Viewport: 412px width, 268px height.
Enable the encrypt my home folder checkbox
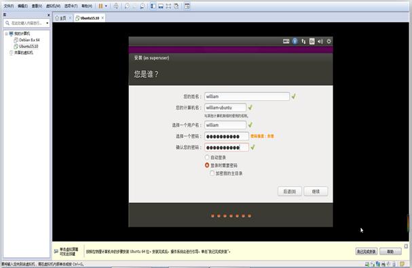212,173
